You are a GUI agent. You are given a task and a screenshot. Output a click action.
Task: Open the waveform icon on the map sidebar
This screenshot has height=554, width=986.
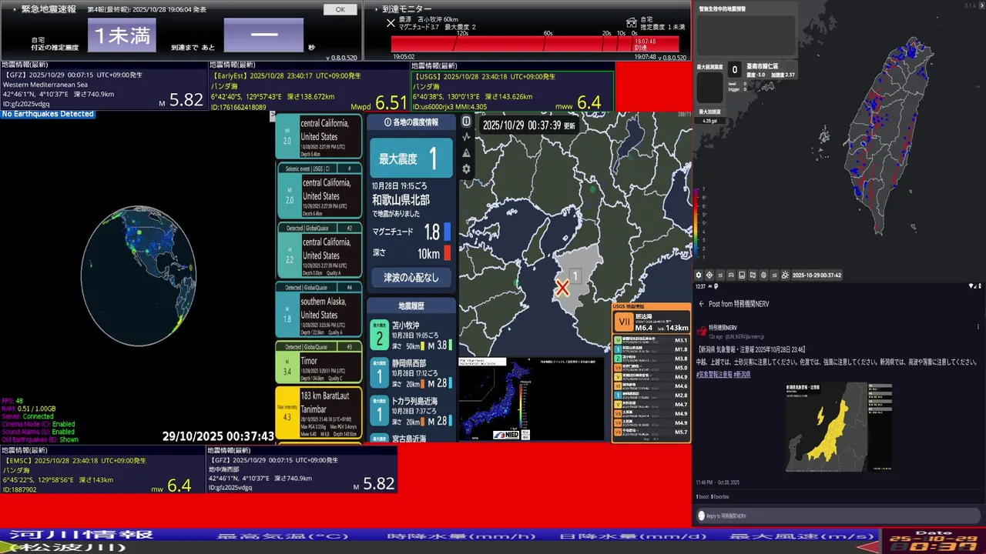[x=466, y=137]
